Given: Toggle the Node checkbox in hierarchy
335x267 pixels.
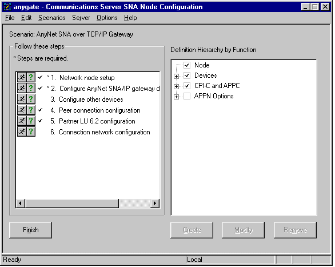Looking at the screenshot, I should (187, 65).
